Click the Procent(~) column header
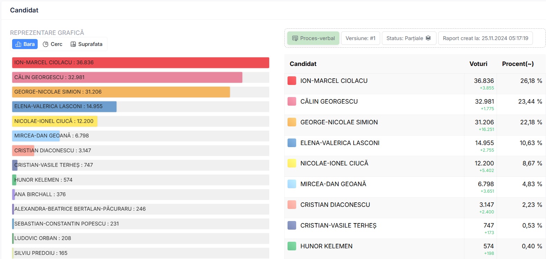Image resolution: width=546 pixels, height=259 pixels. (518, 64)
